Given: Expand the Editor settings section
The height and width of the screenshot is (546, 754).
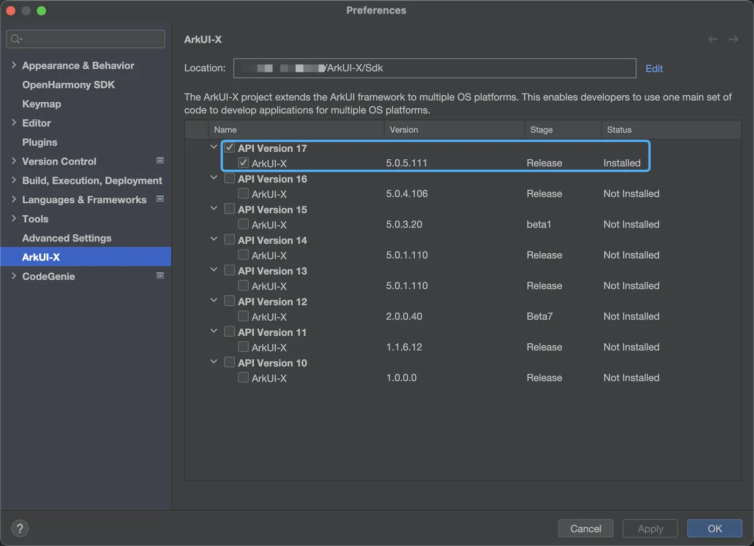Looking at the screenshot, I should point(13,123).
